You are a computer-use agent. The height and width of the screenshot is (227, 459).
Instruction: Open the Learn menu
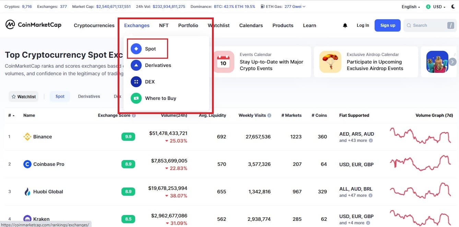pyautogui.click(x=309, y=25)
